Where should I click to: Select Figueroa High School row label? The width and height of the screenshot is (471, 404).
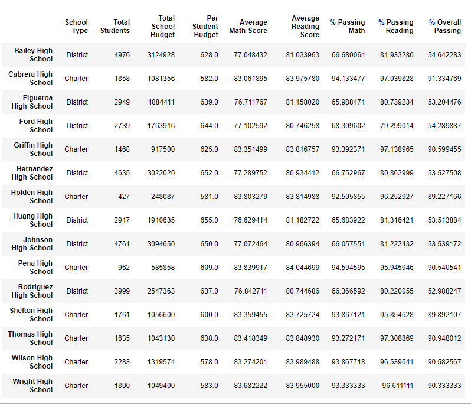(x=32, y=102)
